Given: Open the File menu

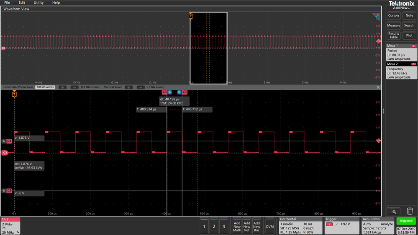Looking at the screenshot, I should click(x=7, y=3).
